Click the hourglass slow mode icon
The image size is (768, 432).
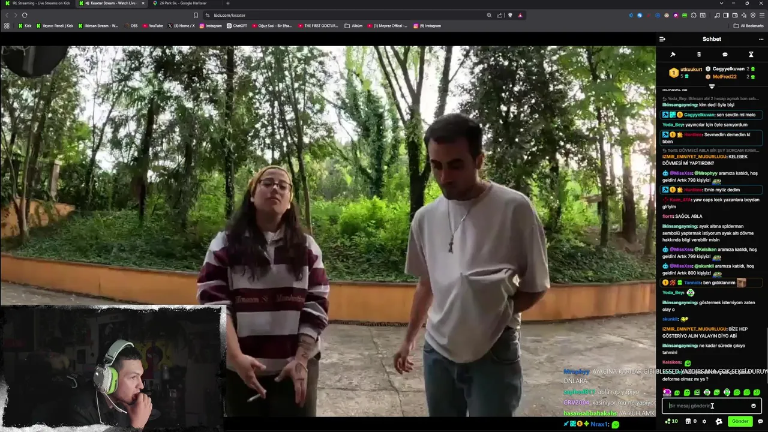(751, 55)
